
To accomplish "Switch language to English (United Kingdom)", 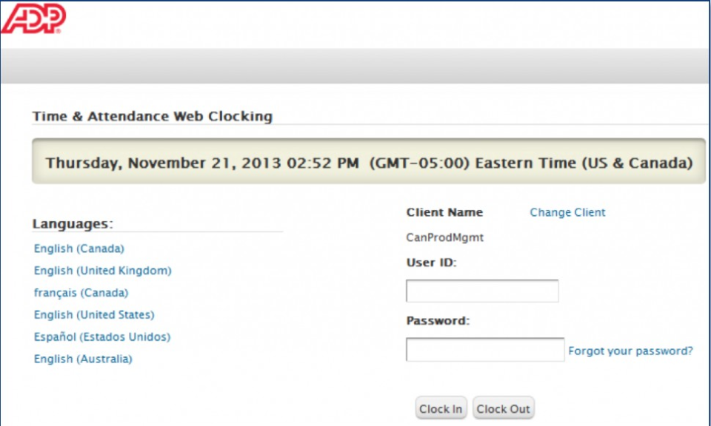I will click(102, 271).
